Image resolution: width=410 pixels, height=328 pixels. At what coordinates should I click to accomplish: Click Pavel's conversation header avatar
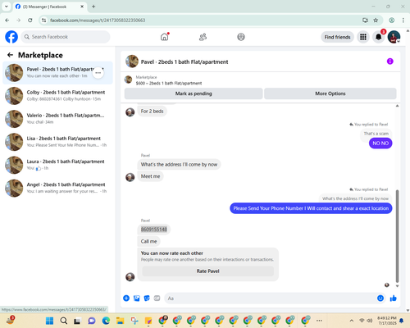(x=132, y=61)
